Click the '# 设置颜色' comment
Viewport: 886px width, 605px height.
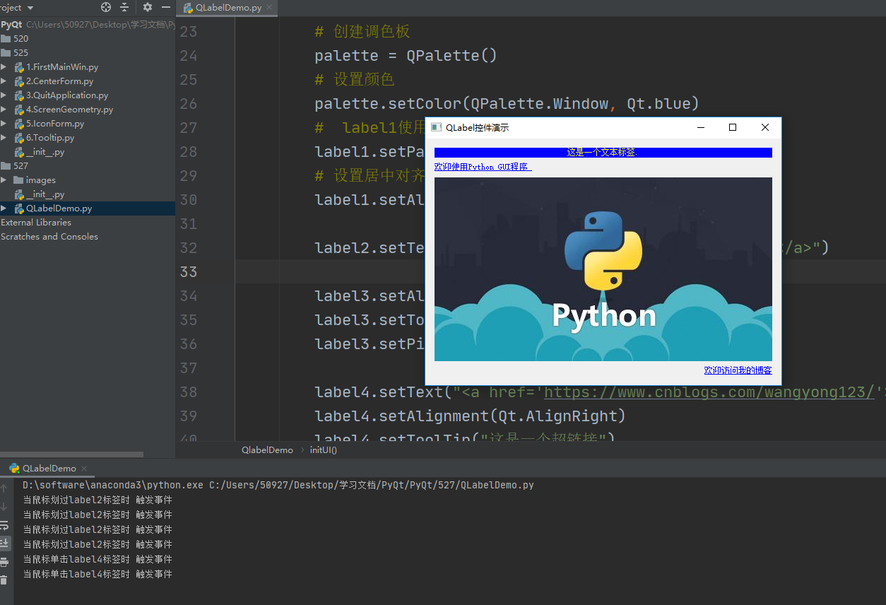(x=355, y=80)
